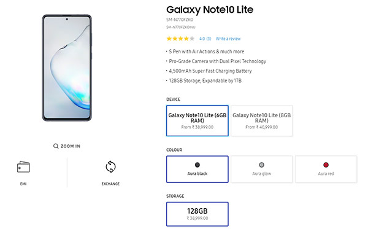This screenshot has width=368, height=229.
Task: Select the 128GB storage option
Action: 197,214
